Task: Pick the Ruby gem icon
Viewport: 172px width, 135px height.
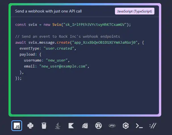Action: pyautogui.click(x=85, y=126)
